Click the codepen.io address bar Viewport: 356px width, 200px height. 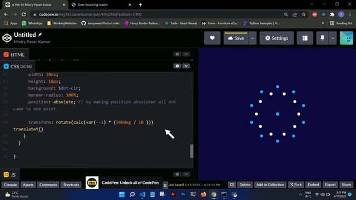[157, 14]
